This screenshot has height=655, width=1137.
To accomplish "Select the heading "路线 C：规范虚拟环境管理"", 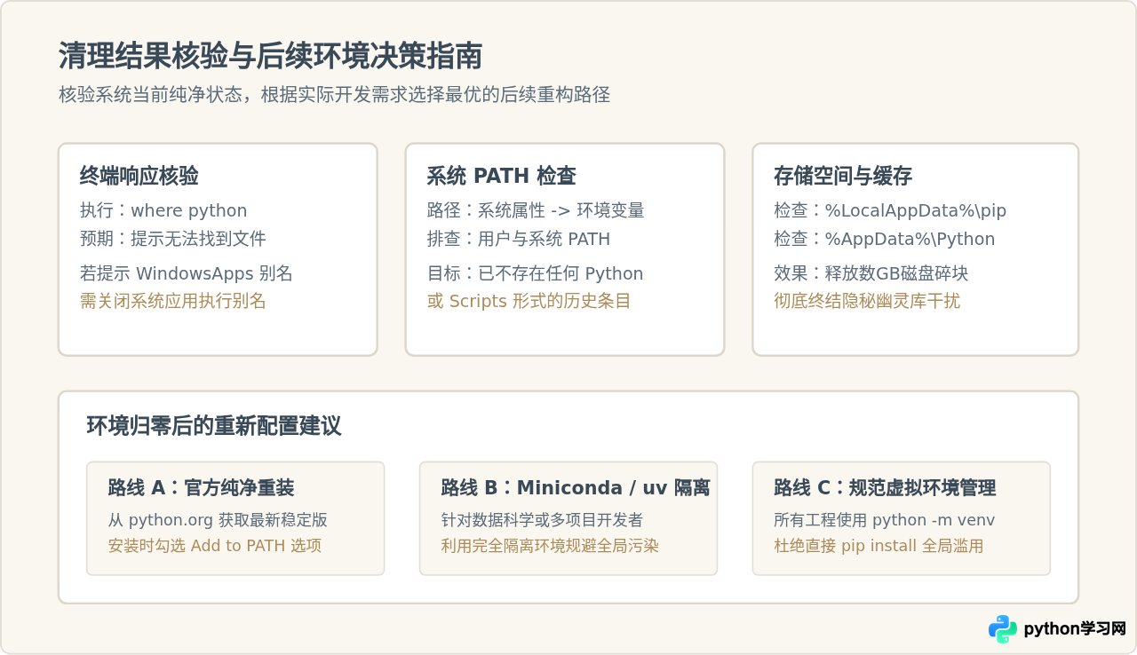I will tap(885, 487).
